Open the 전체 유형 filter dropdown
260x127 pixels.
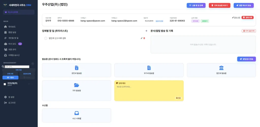pos(11,74)
